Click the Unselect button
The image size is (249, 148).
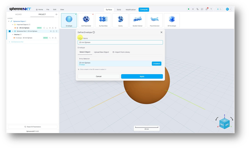click(x=156, y=64)
